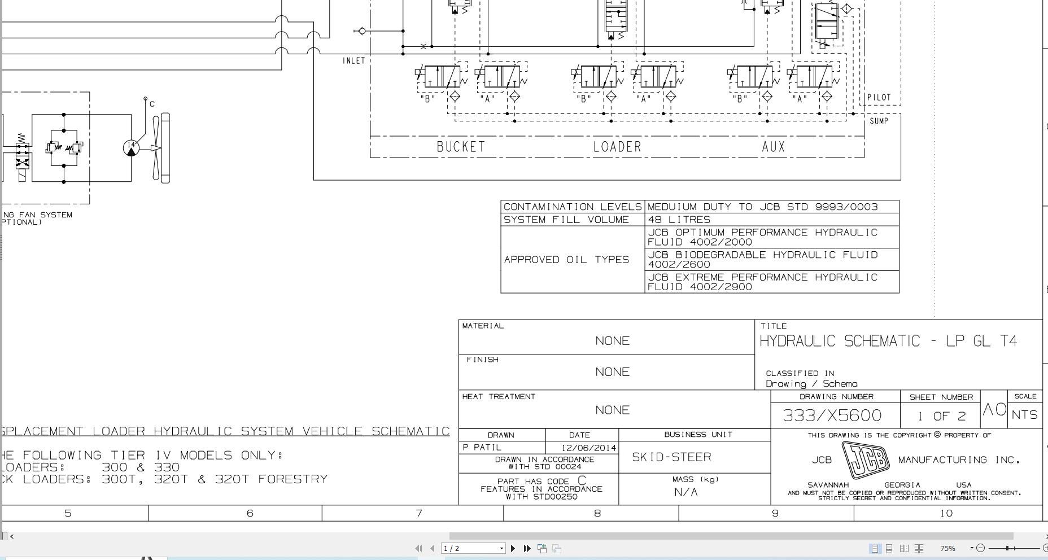Image resolution: width=1048 pixels, height=560 pixels.
Task: Click the AUX valve section label
Action: [774, 147]
